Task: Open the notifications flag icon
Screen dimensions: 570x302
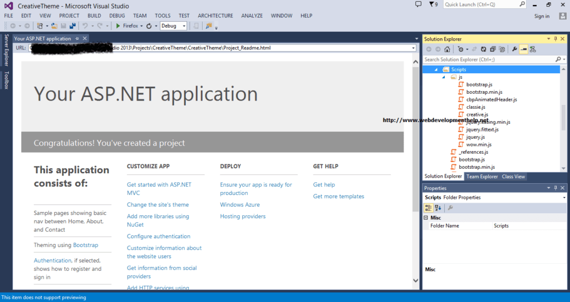Action: 431,4
